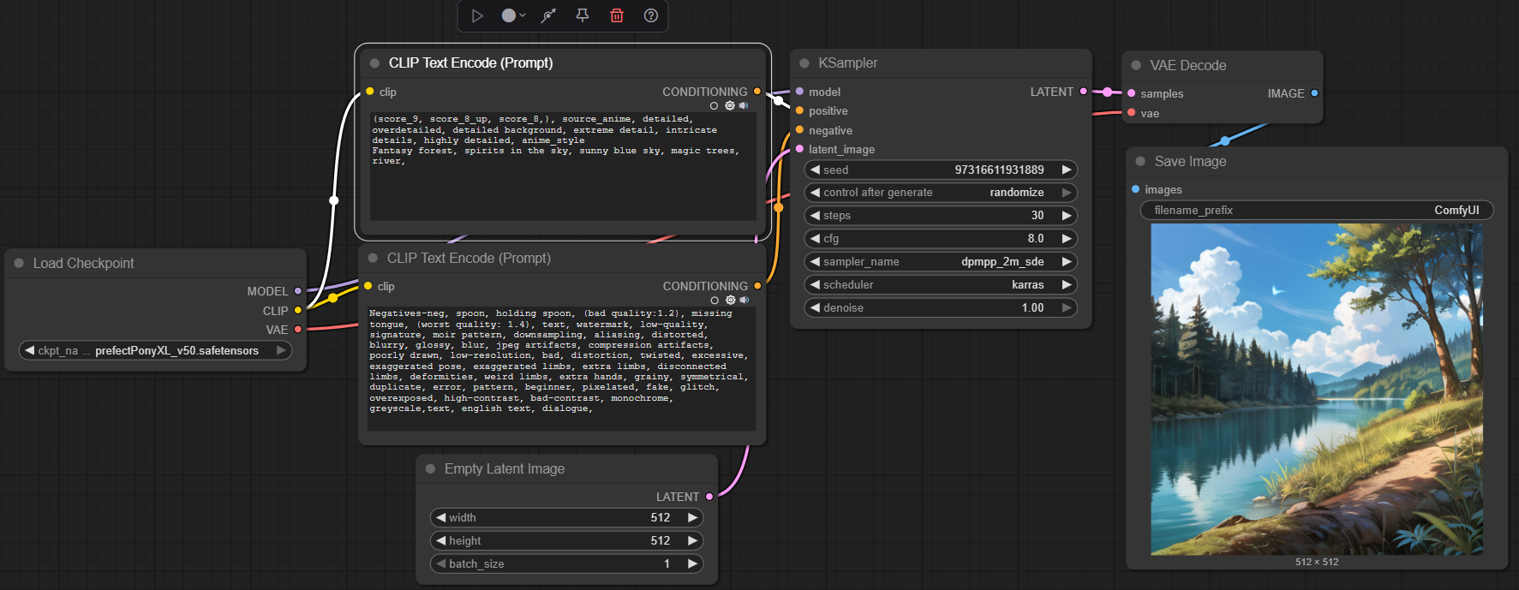Delete selected node with red trash icon
The height and width of the screenshot is (590, 1519).
pos(617,15)
